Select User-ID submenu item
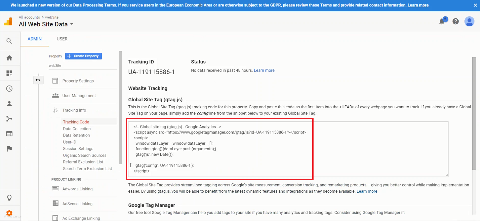The height and width of the screenshot is (221, 480). click(x=69, y=142)
